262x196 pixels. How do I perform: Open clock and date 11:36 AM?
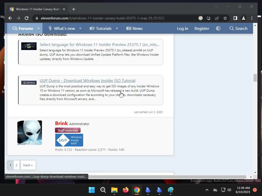pyautogui.click(x=243, y=190)
